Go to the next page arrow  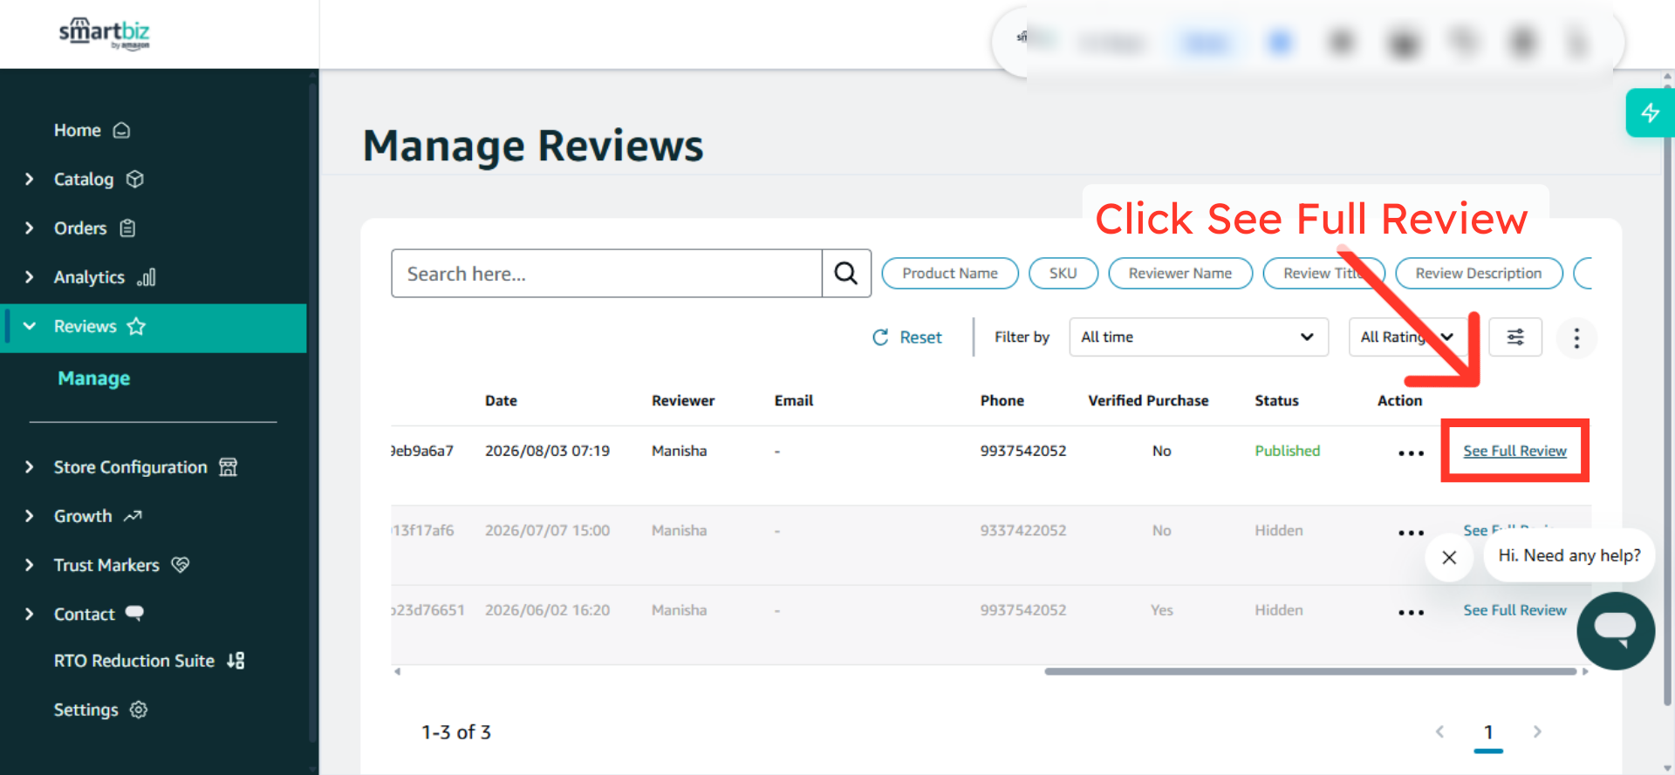click(1537, 731)
